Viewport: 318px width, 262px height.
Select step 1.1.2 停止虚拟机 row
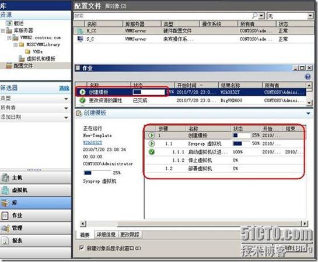[x=225, y=160]
